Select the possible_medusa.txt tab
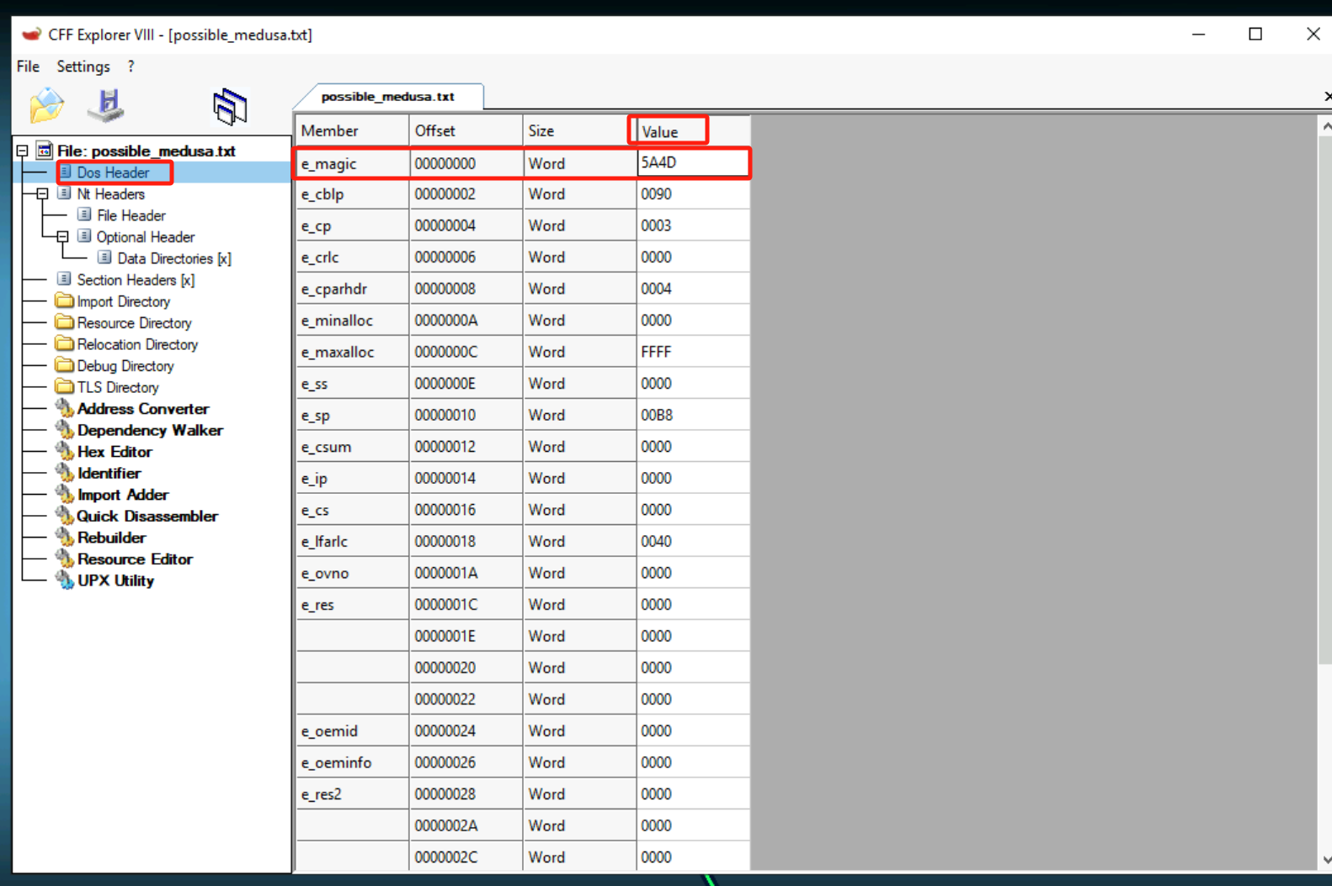This screenshot has width=1332, height=886. (x=388, y=97)
